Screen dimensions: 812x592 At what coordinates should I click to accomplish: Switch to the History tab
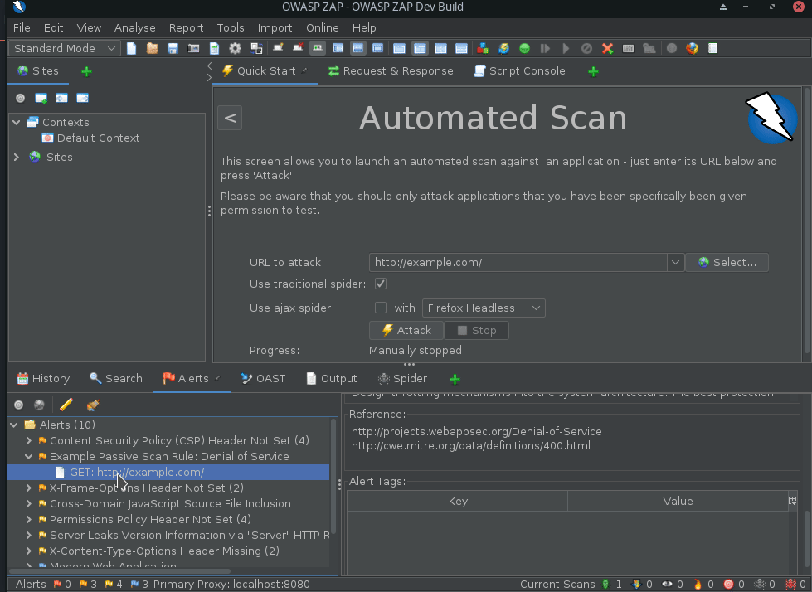click(x=43, y=379)
